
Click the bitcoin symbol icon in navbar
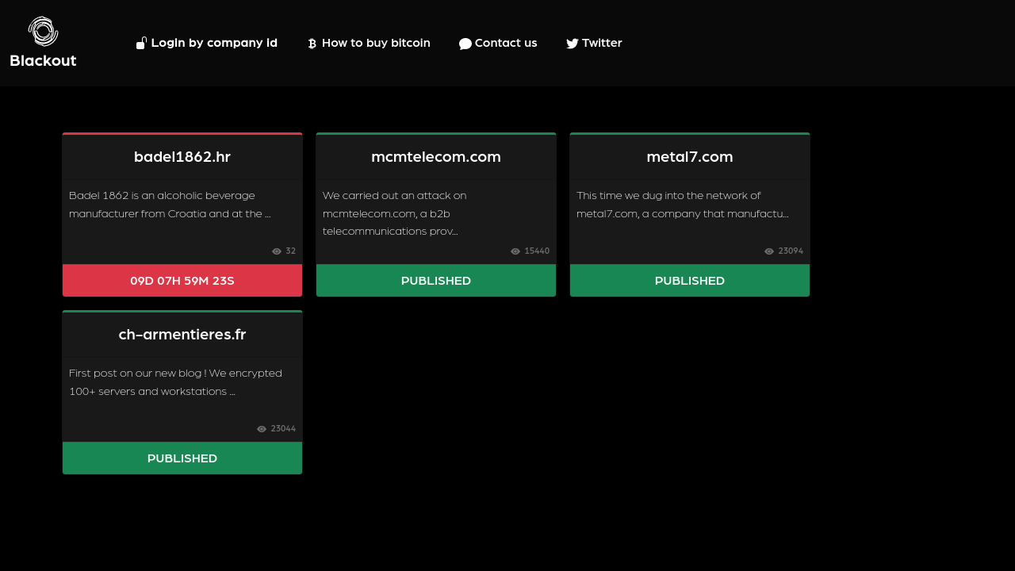click(x=312, y=44)
